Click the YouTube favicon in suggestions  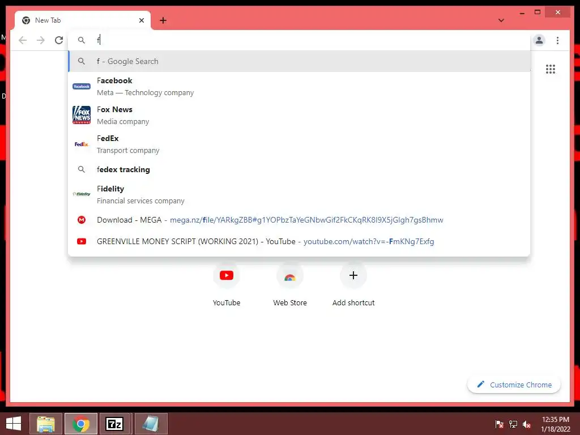pos(82,241)
